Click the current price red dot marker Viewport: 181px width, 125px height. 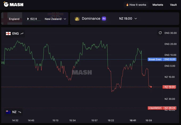pyautogui.click(x=151, y=87)
